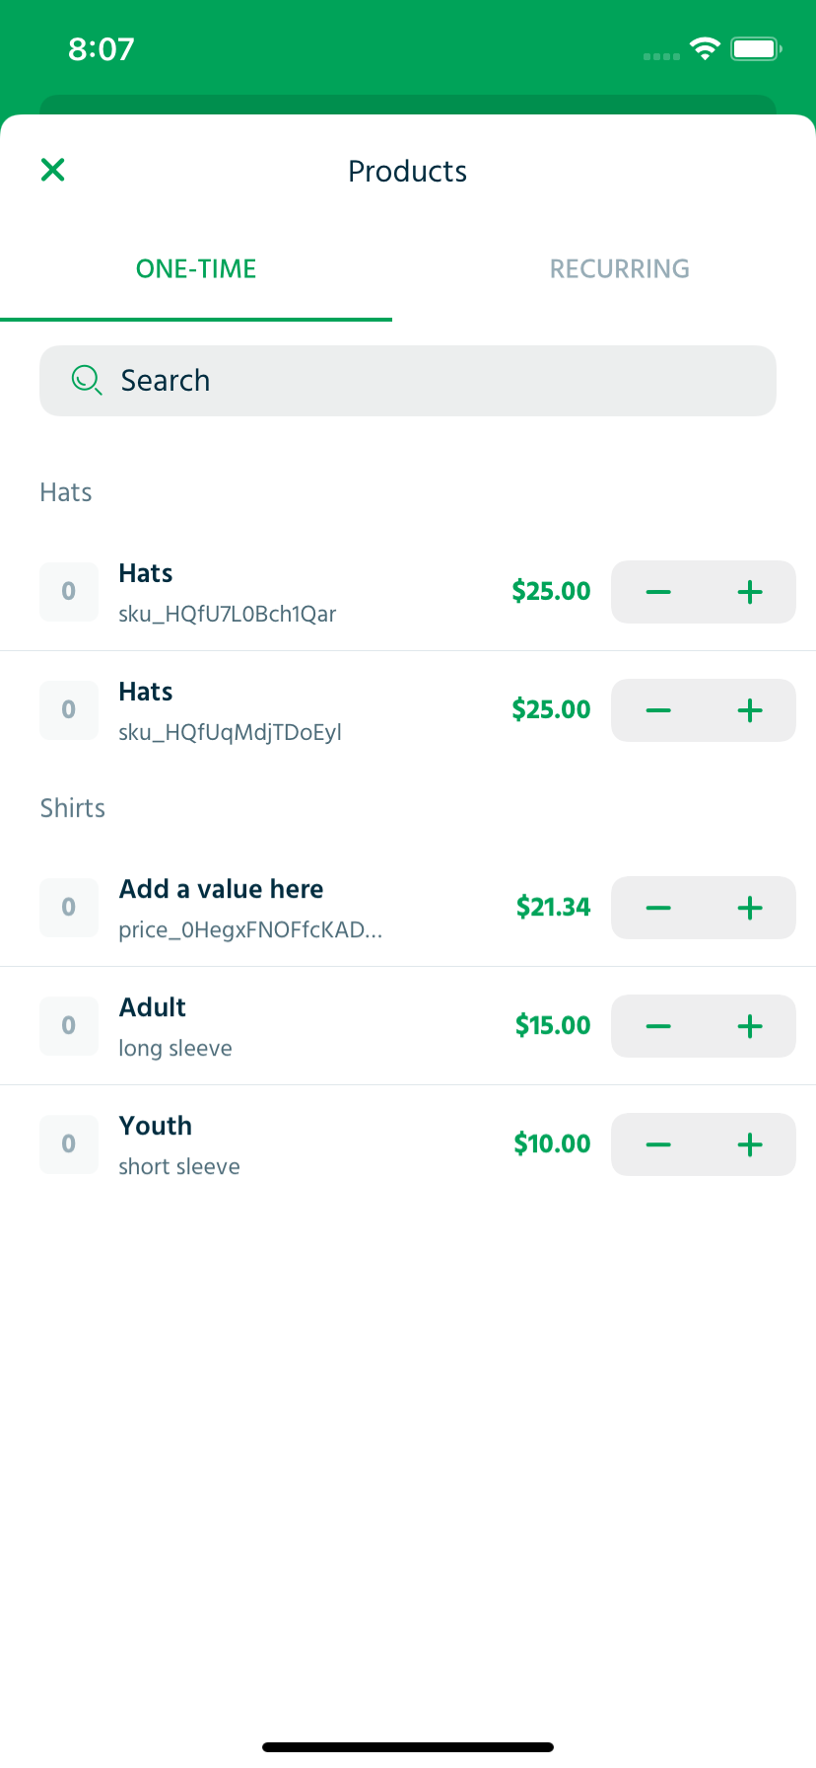816x1768 pixels.
Task: Tap the Wi-Fi status icon
Action: [705, 48]
